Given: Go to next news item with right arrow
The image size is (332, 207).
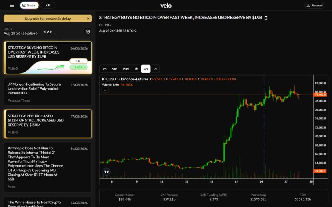Looking at the screenshot, I should [51, 32].
